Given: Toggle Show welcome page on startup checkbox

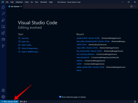Looking at the screenshot, I should [x=60, y=97].
